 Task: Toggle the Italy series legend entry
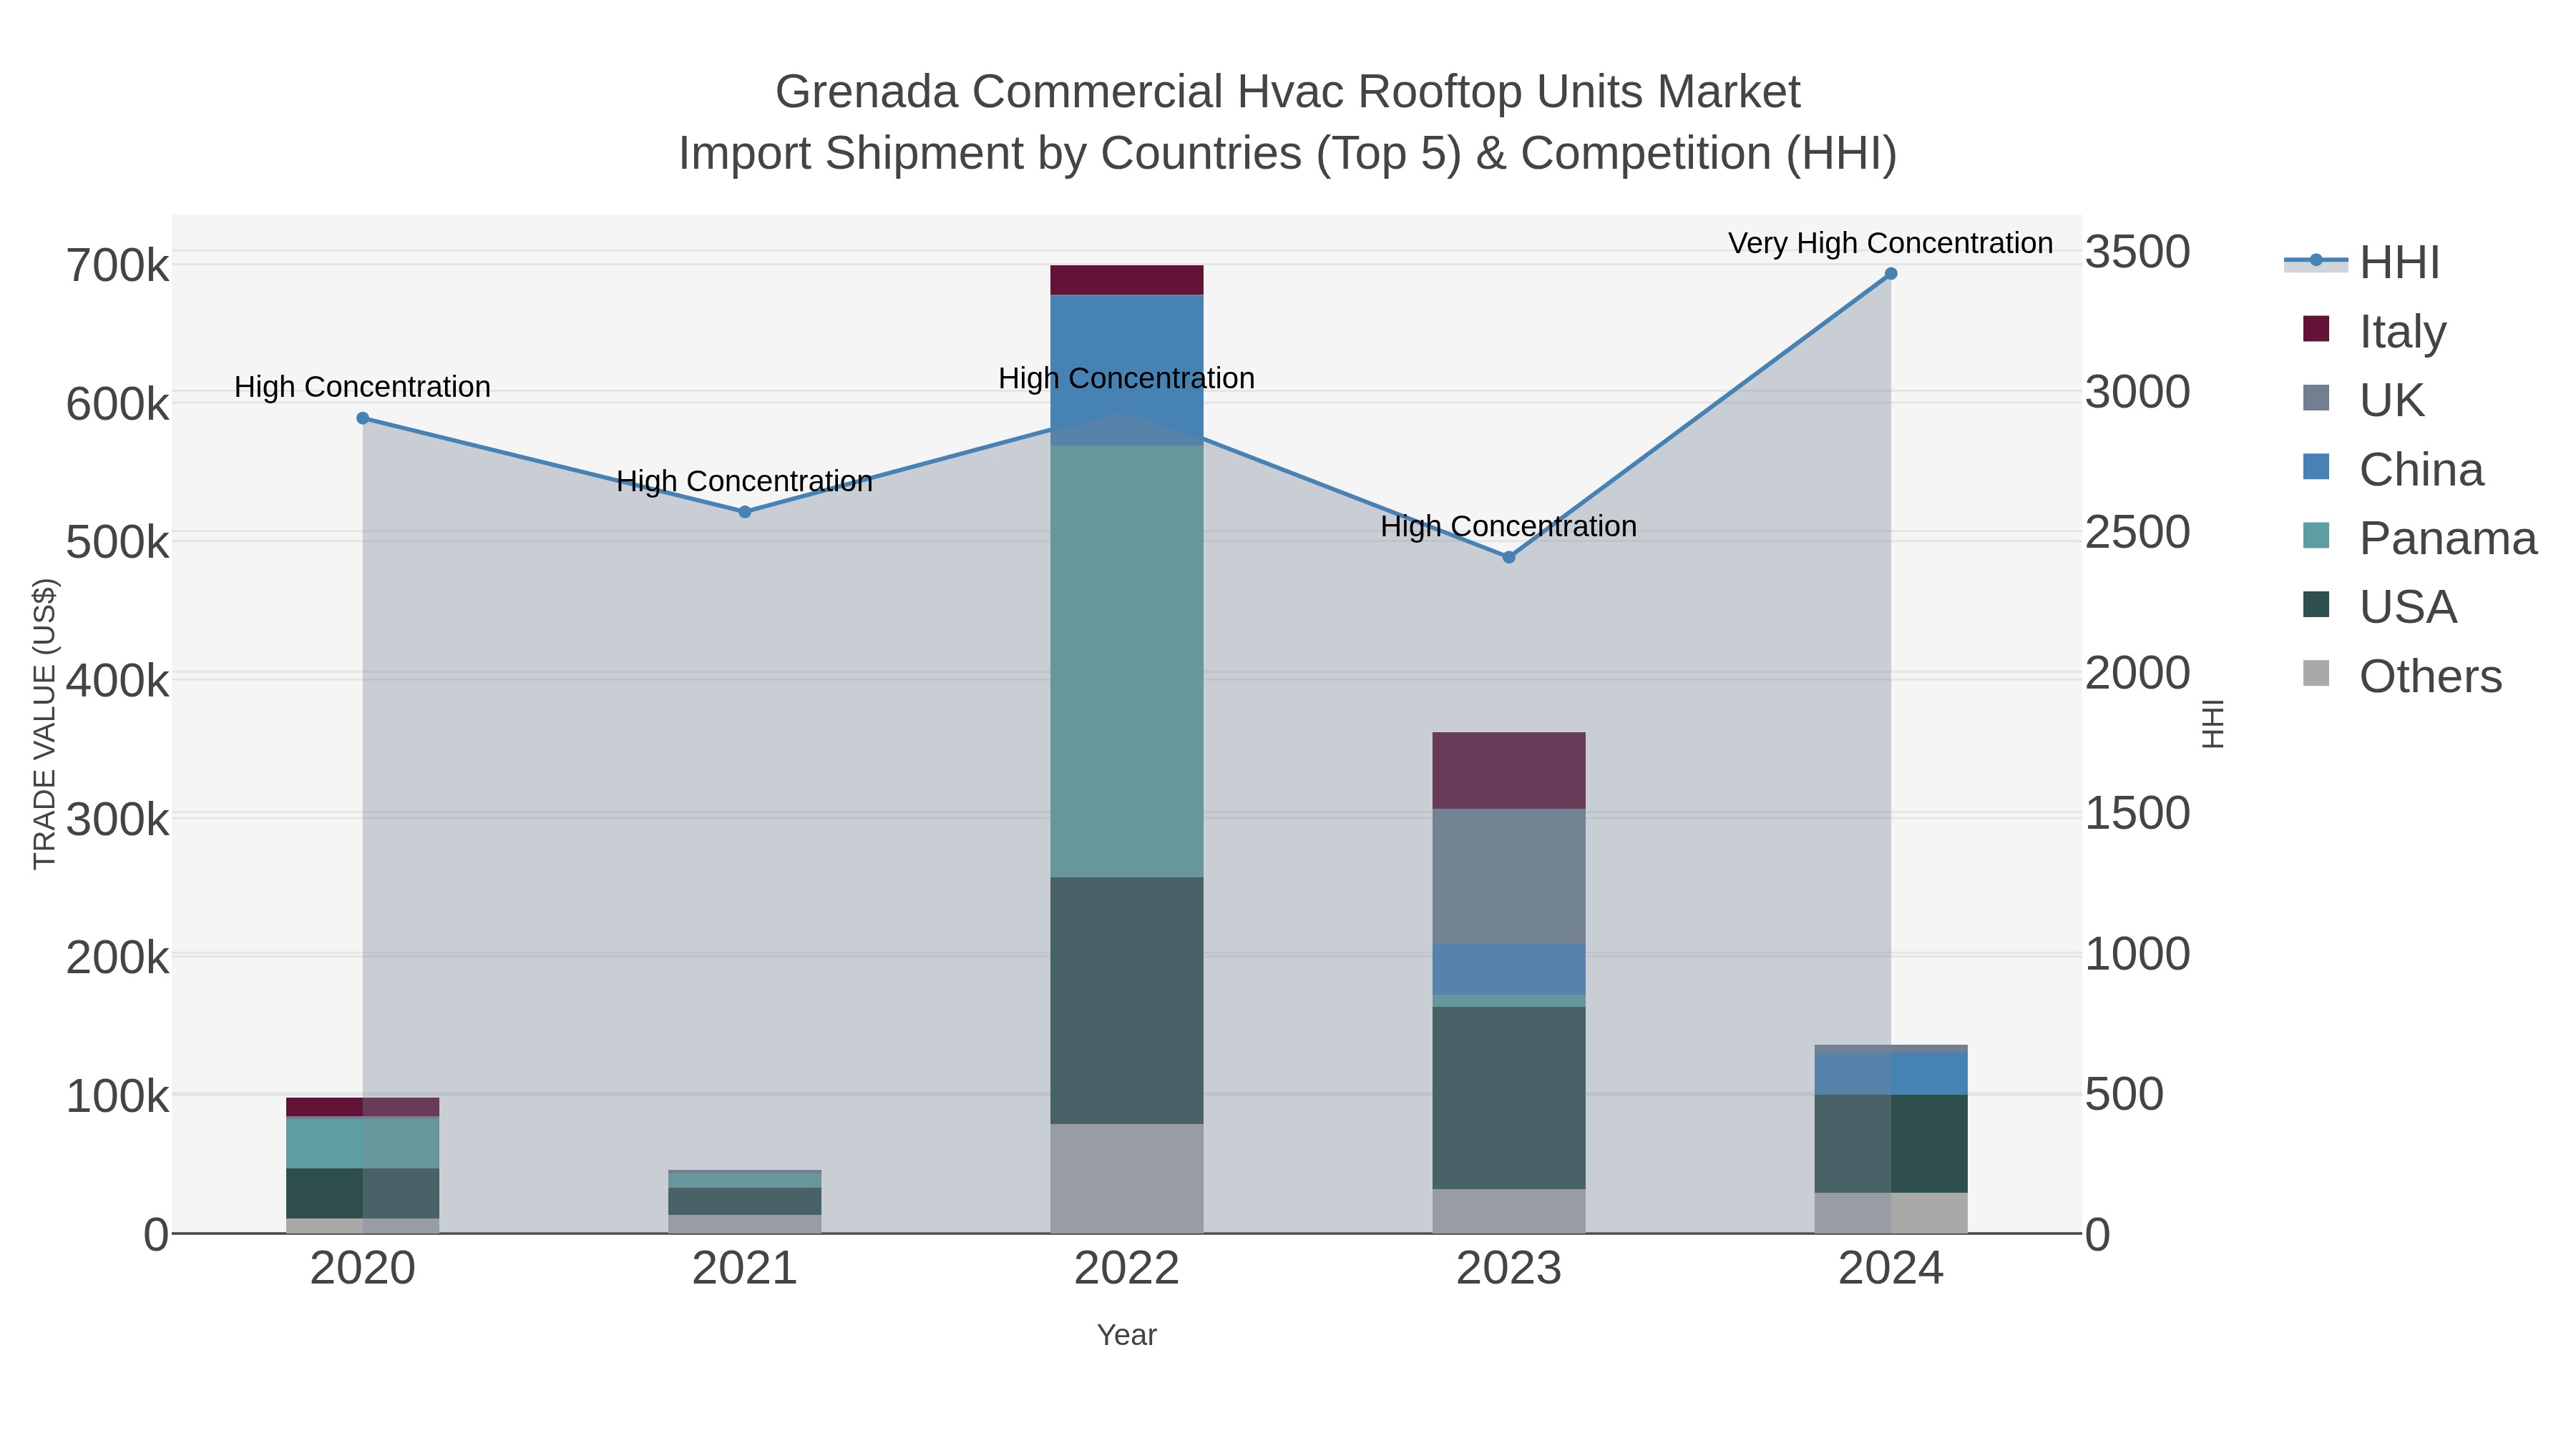click(x=2374, y=332)
